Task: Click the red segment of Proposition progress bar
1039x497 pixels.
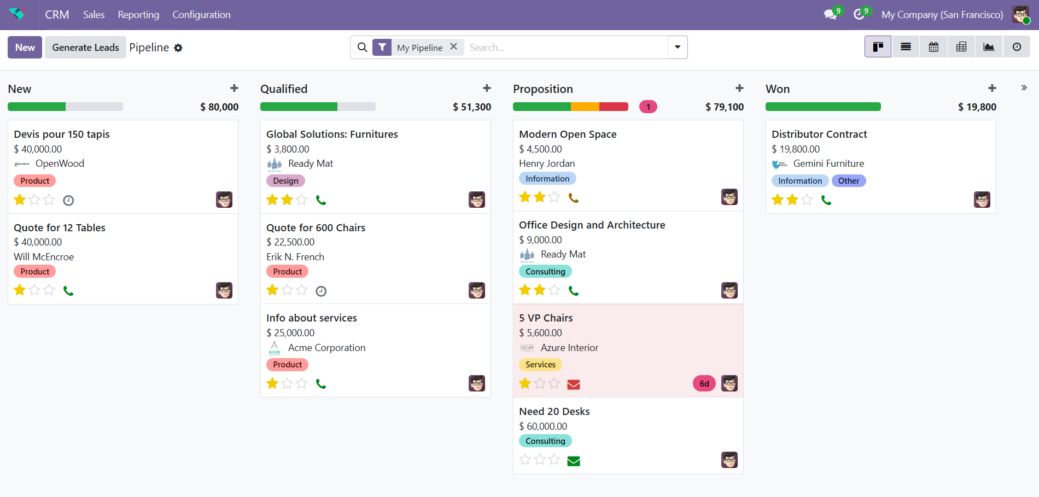Action: (614, 107)
